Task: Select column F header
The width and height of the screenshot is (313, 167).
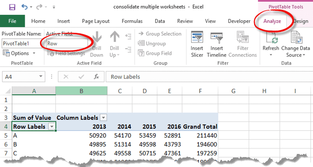Action: [200, 91]
